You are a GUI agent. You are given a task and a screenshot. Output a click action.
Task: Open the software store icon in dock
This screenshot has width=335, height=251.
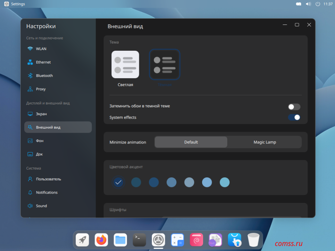point(234,240)
